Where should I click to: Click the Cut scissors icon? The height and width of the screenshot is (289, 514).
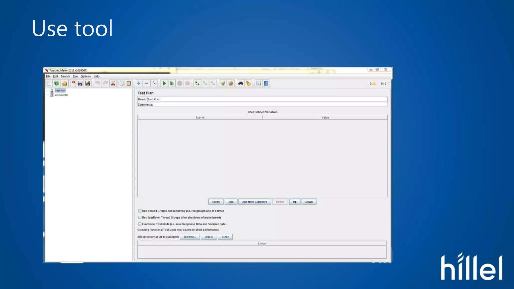pos(113,83)
